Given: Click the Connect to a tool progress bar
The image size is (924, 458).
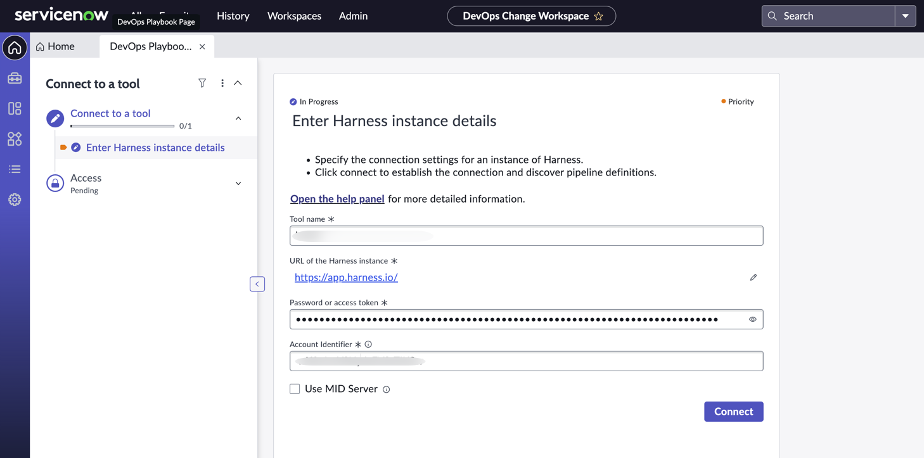Looking at the screenshot, I should [x=122, y=126].
